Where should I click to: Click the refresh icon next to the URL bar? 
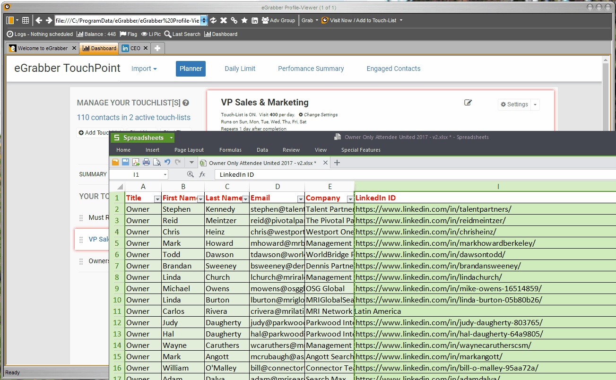pyautogui.click(x=213, y=20)
